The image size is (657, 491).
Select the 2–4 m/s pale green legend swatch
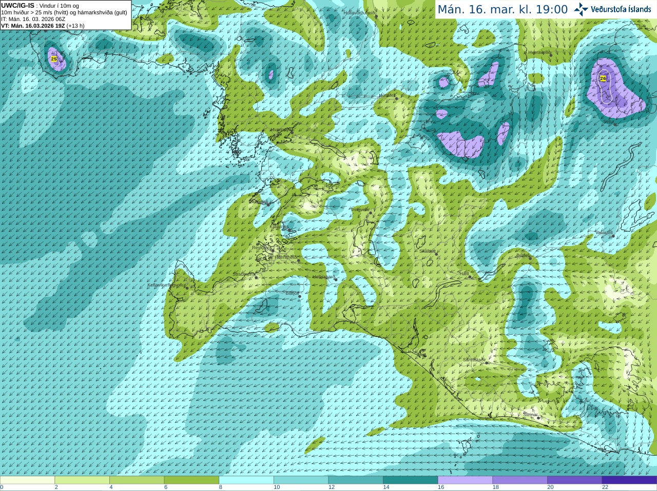tap(82, 480)
